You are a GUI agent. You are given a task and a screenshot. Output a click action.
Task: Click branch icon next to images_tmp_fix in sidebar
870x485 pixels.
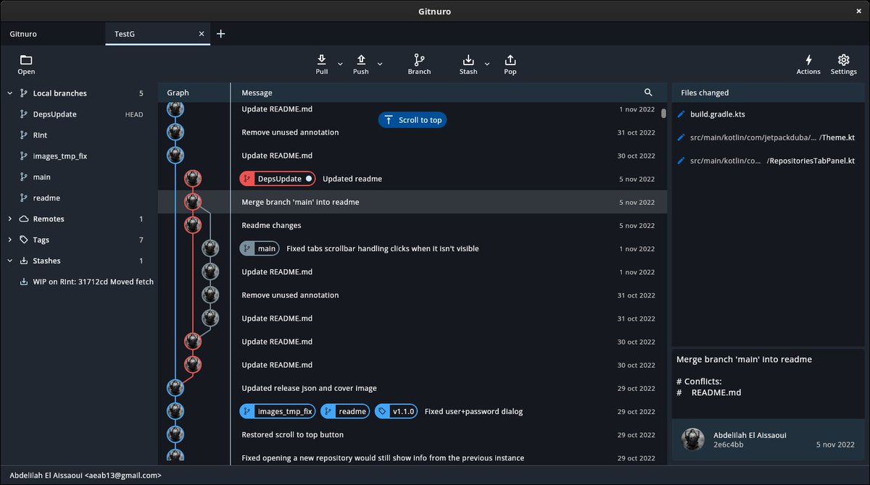click(24, 156)
